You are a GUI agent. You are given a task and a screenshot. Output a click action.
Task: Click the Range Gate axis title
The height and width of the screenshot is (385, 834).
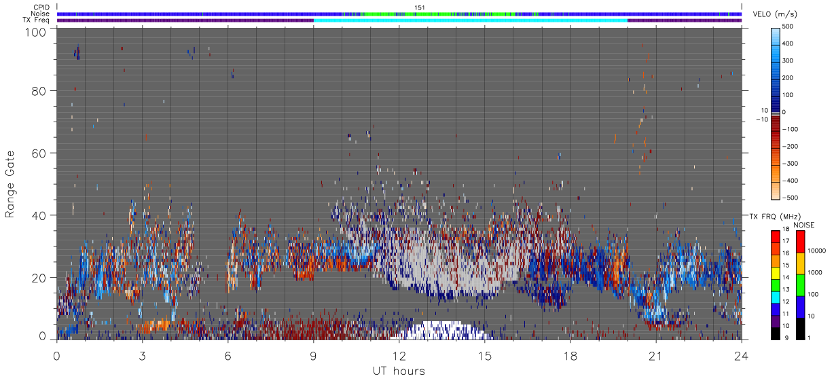(x=10, y=185)
